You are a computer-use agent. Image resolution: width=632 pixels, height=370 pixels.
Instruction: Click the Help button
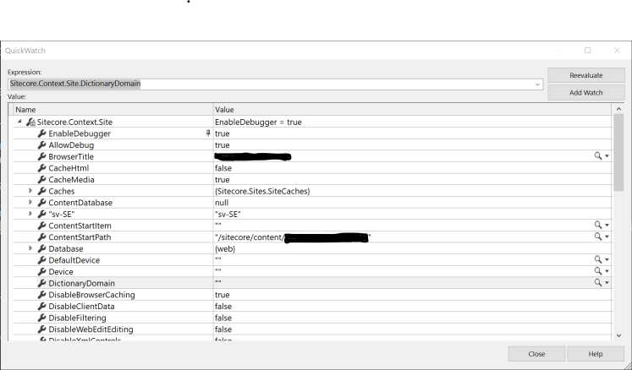click(x=595, y=354)
